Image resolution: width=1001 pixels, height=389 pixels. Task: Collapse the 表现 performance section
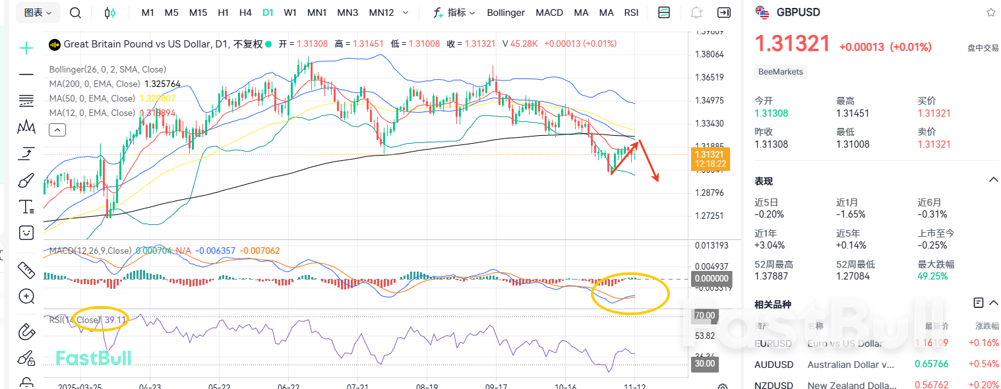pyautogui.click(x=993, y=180)
